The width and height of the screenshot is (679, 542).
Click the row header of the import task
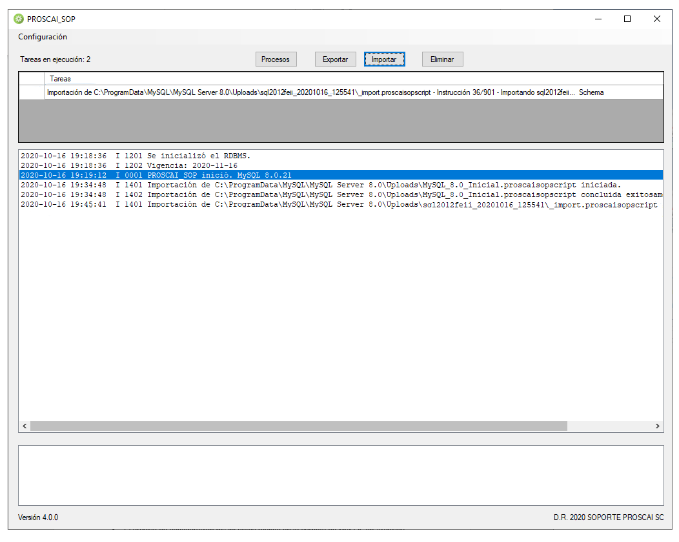click(x=32, y=92)
